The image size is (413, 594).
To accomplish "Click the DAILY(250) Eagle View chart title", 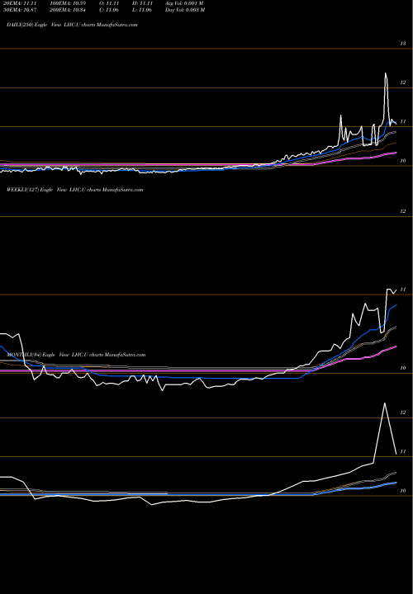I will (x=72, y=25).
